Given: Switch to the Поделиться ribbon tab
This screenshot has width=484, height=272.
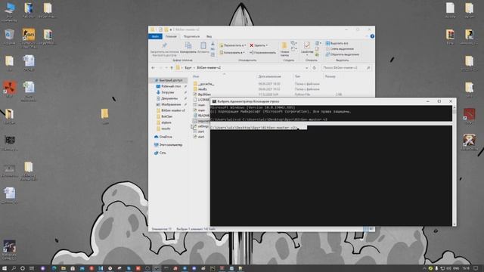Looking at the screenshot, I should point(191,36).
